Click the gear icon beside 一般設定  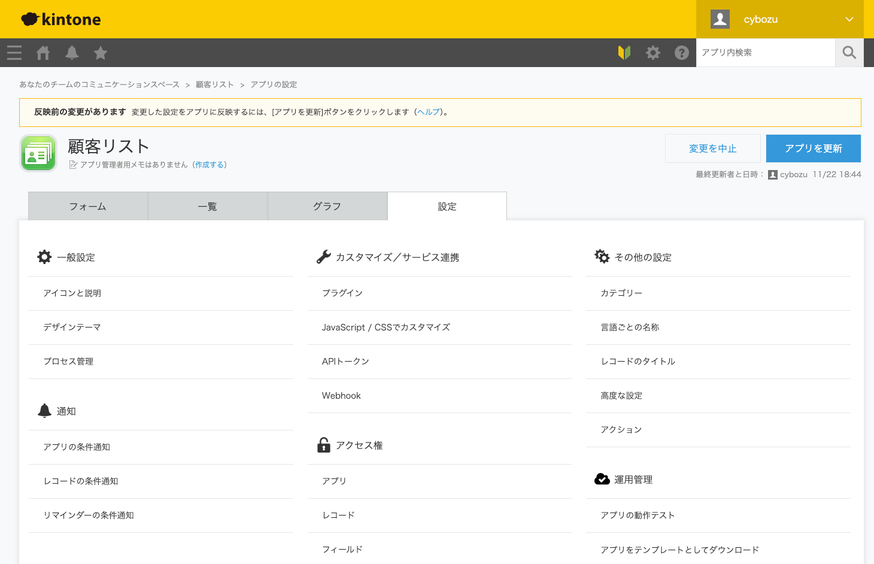click(44, 257)
